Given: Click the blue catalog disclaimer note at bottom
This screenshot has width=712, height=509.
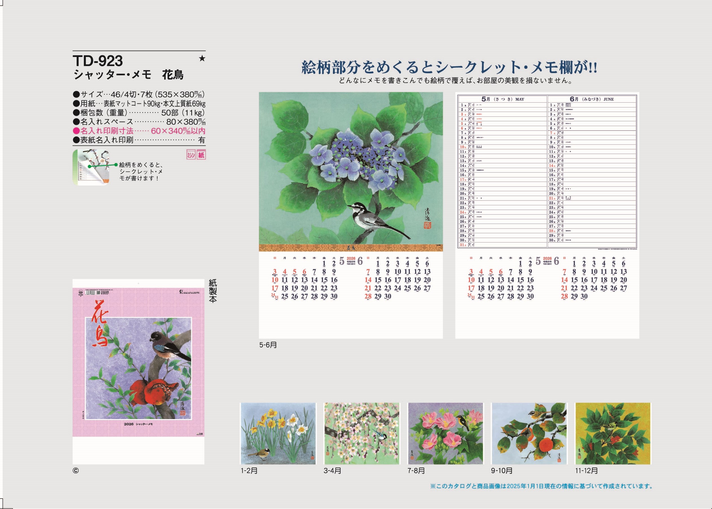Looking at the screenshot, I should 542,486.
